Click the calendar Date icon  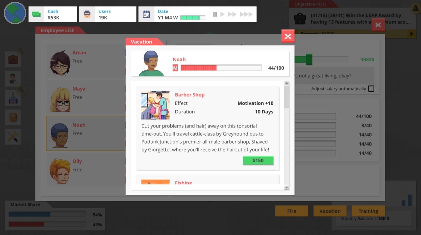146,14
